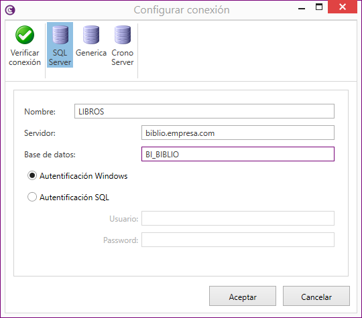Click the Usuario input field
Viewport: 362px width, 318px height.
(x=238, y=218)
